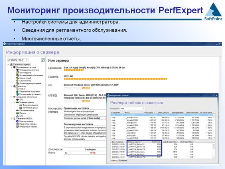Click the green refresh icon above the tree
Image resolution: width=225 pixels, height=169 pixels.
tap(43, 60)
